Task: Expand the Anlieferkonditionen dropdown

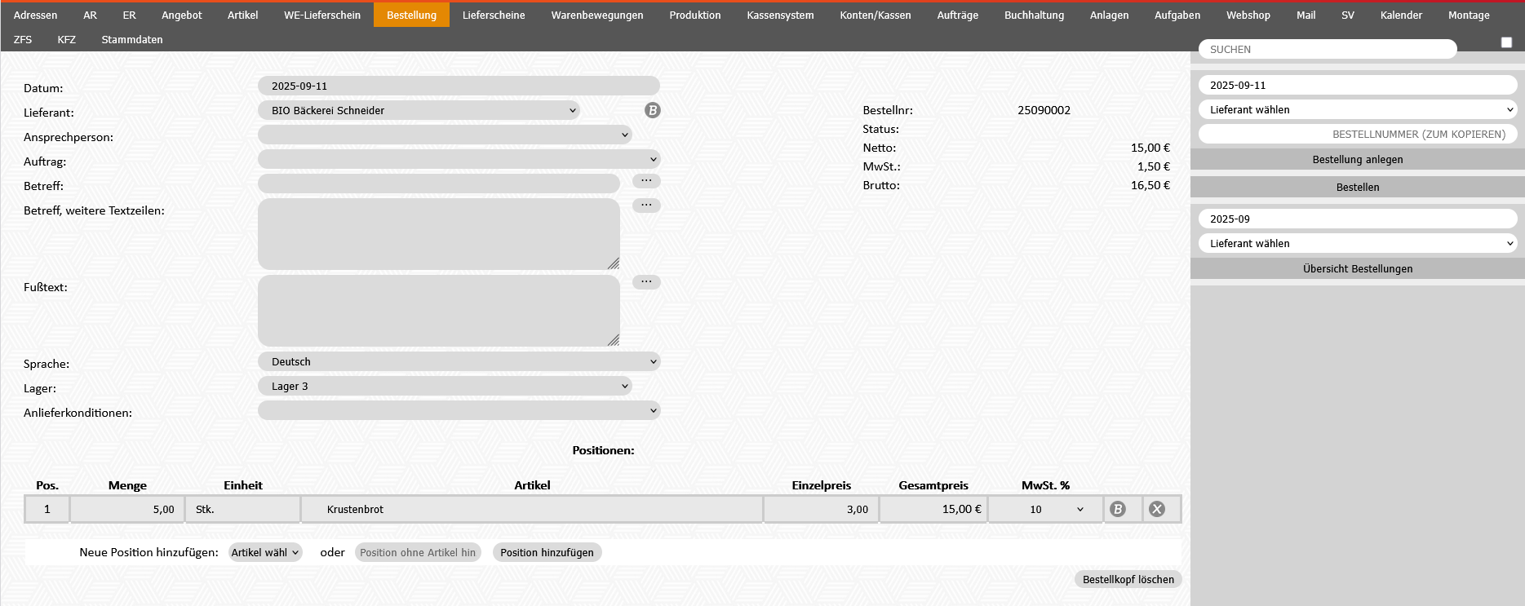Action: tap(459, 410)
